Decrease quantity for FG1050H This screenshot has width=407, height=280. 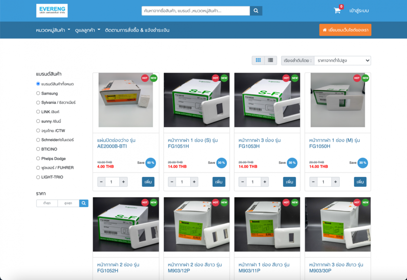pos(313,182)
